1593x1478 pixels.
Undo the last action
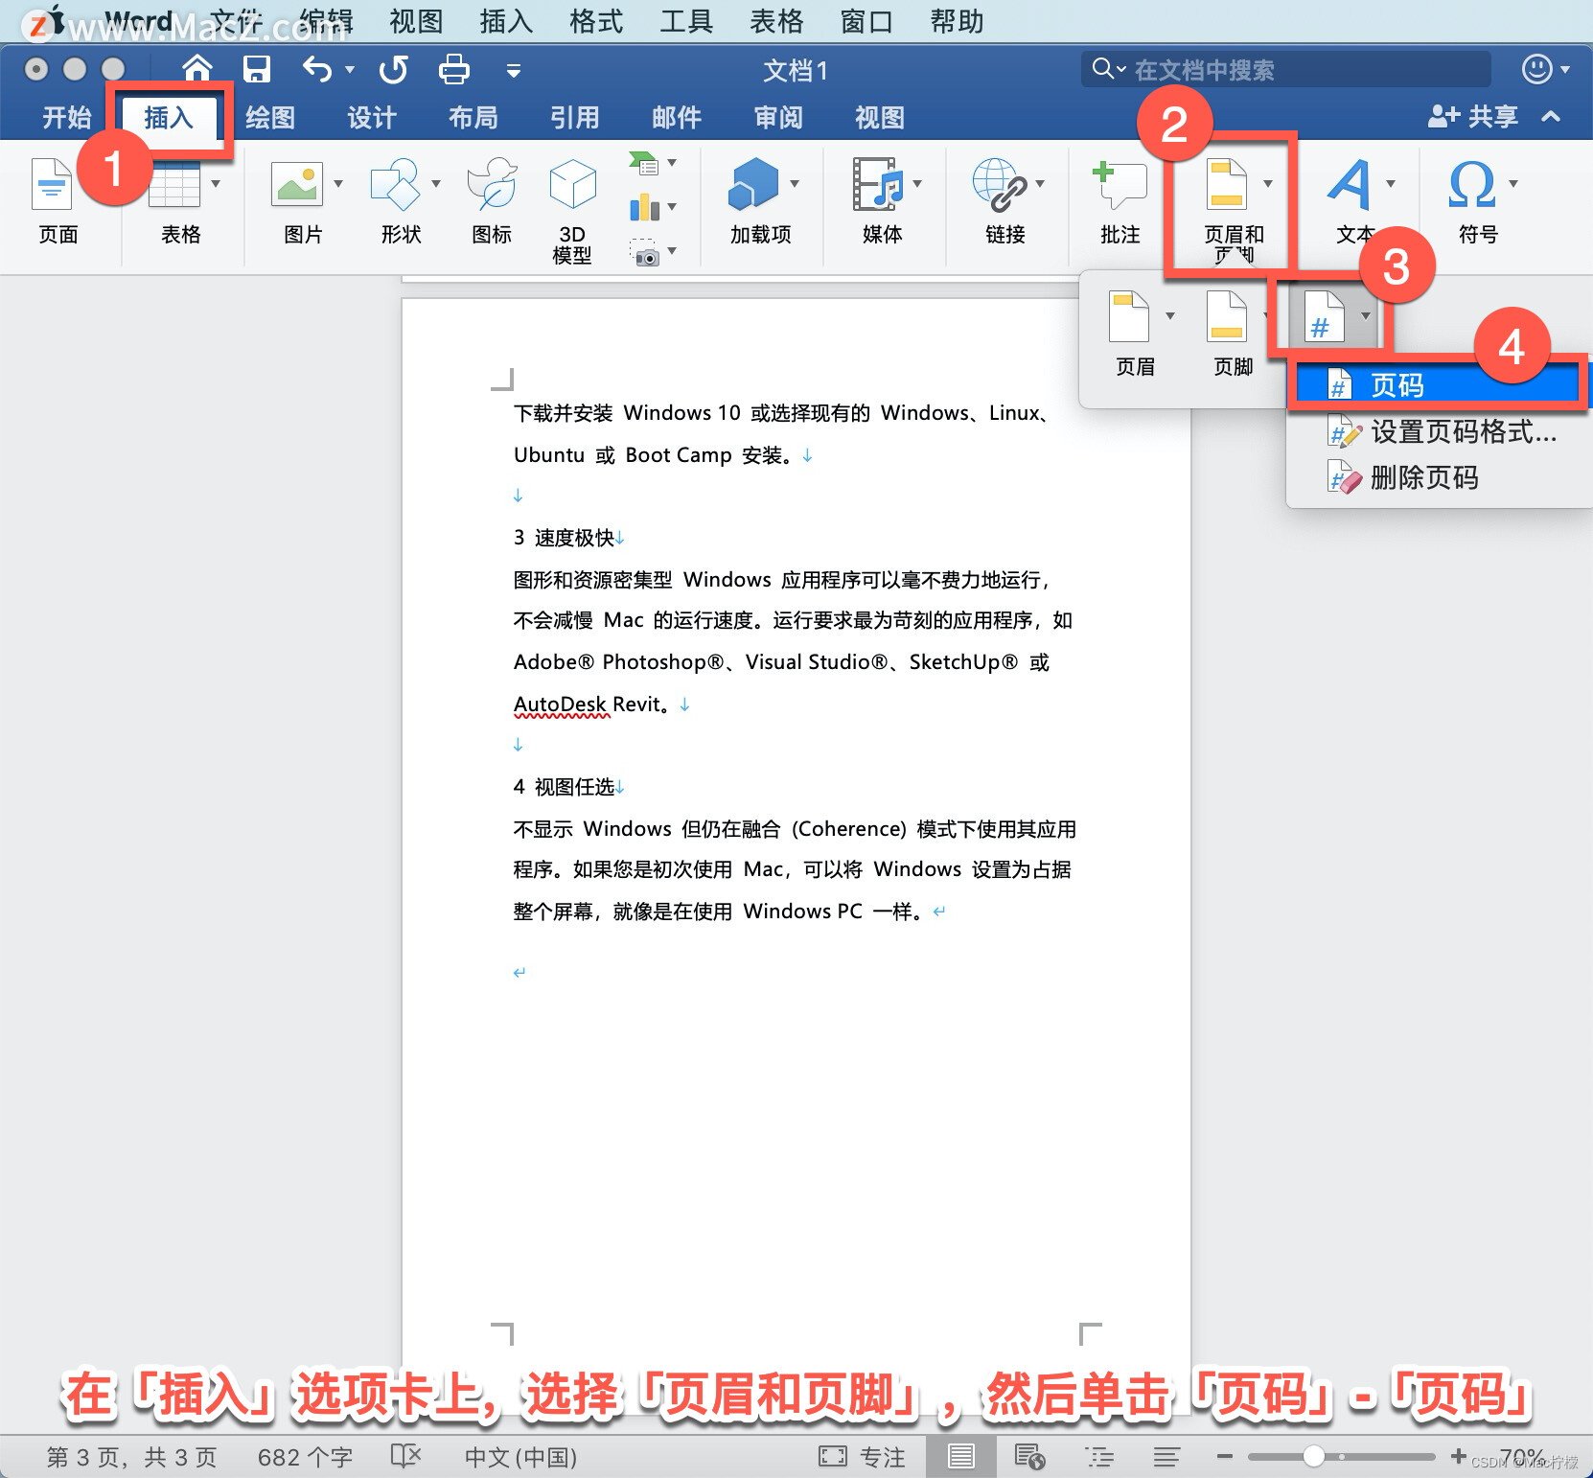pyautogui.click(x=317, y=69)
